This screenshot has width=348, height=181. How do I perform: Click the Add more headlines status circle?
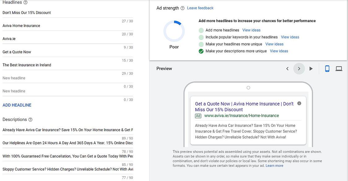pos(201,30)
